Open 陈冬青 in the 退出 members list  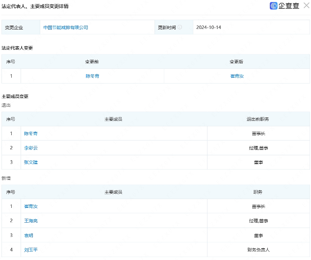31,133
